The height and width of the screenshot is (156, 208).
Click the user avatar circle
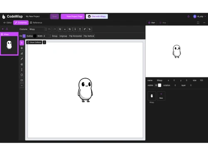point(195,16)
